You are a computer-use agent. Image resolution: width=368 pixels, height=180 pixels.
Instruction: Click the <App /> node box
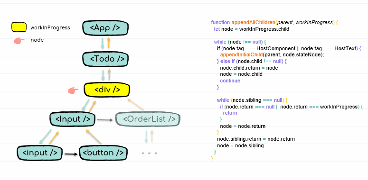105,28
